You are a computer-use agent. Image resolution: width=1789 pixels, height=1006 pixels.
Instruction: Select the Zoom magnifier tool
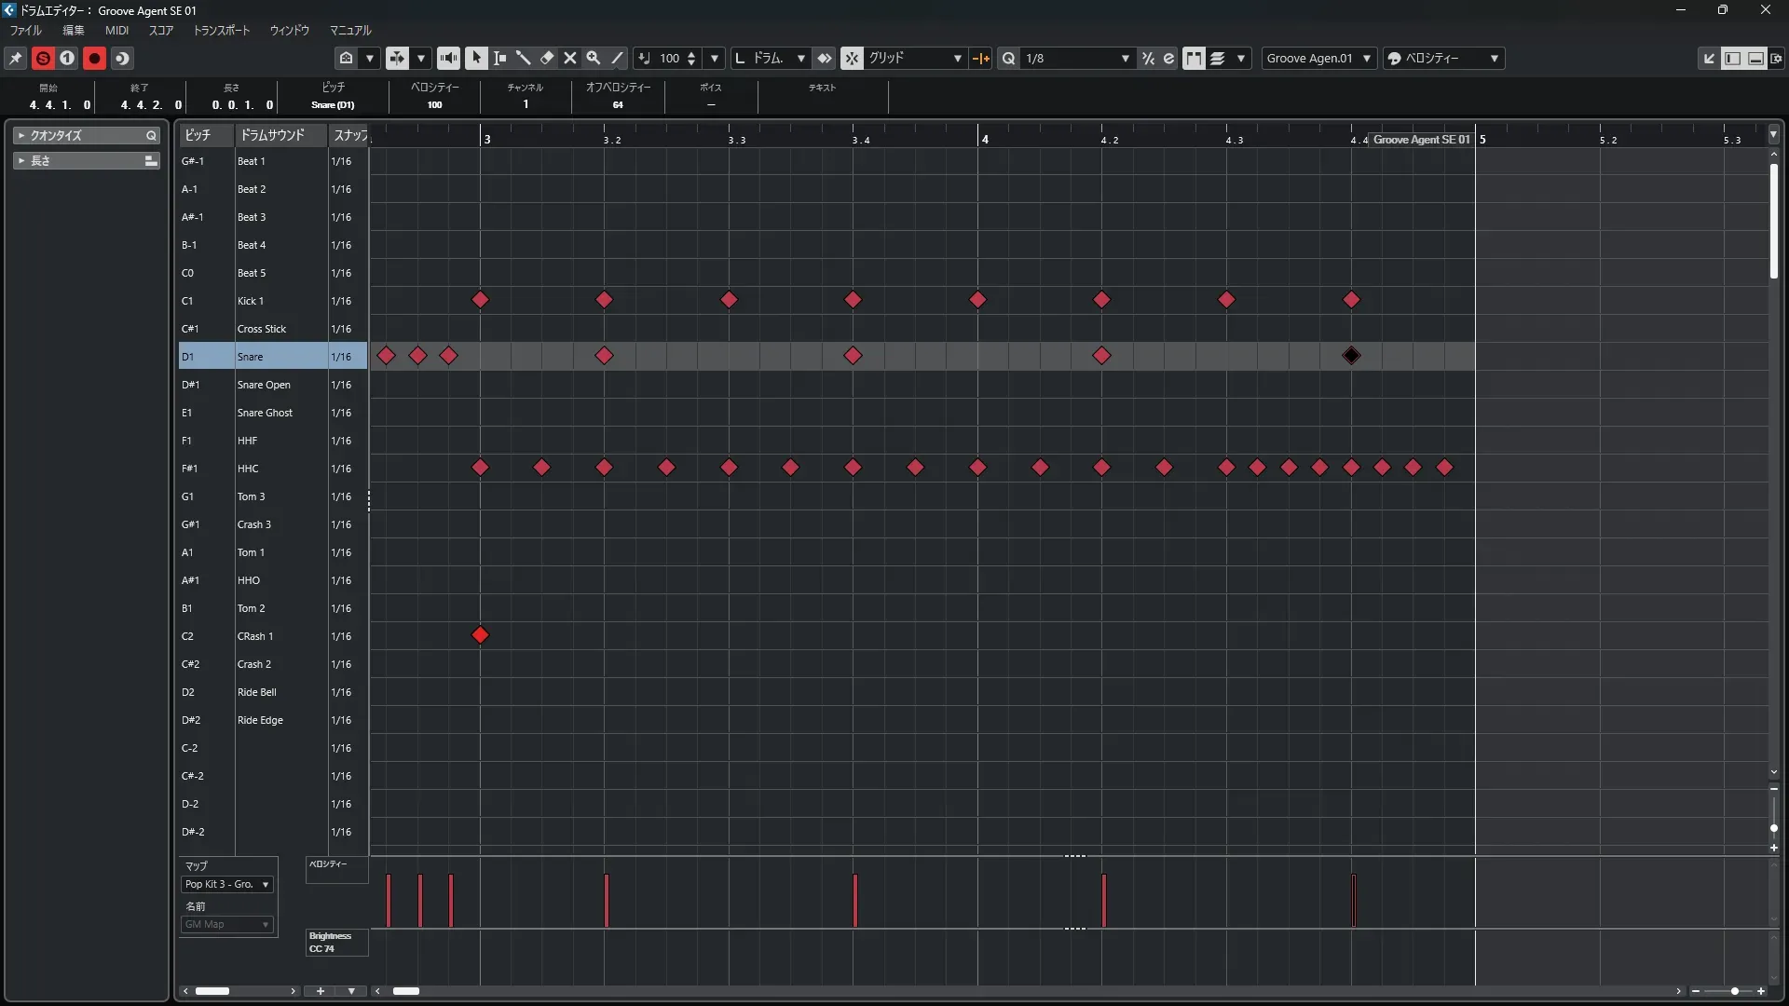pyautogui.click(x=594, y=58)
